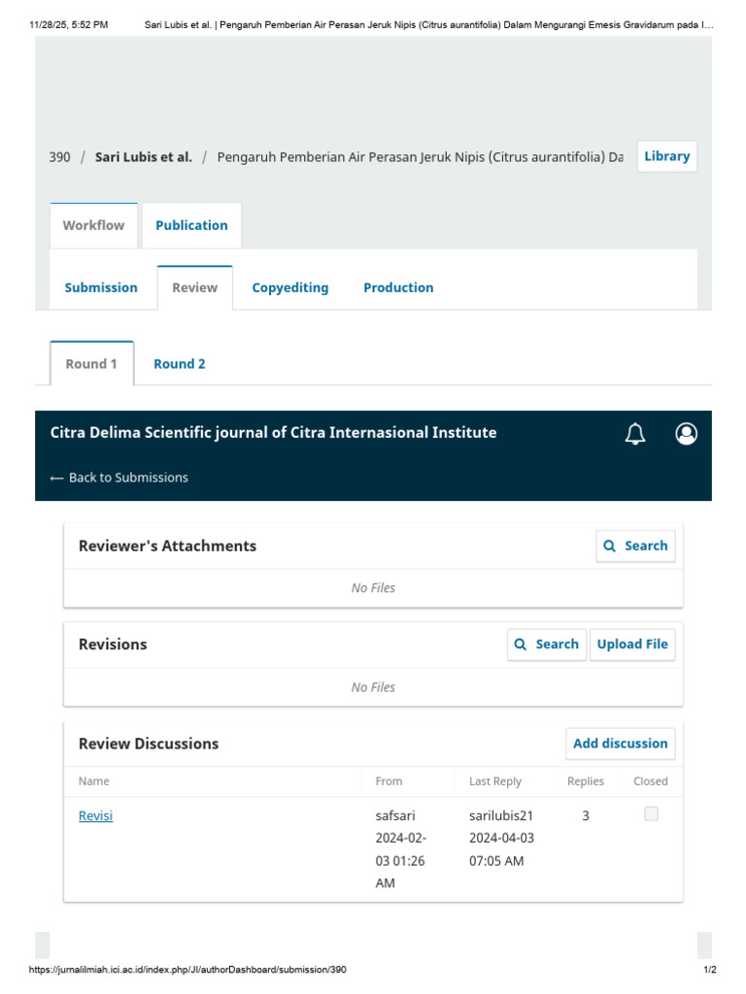Open the notifications bell icon
Screen dimensions: 746x994
tap(635, 434)
